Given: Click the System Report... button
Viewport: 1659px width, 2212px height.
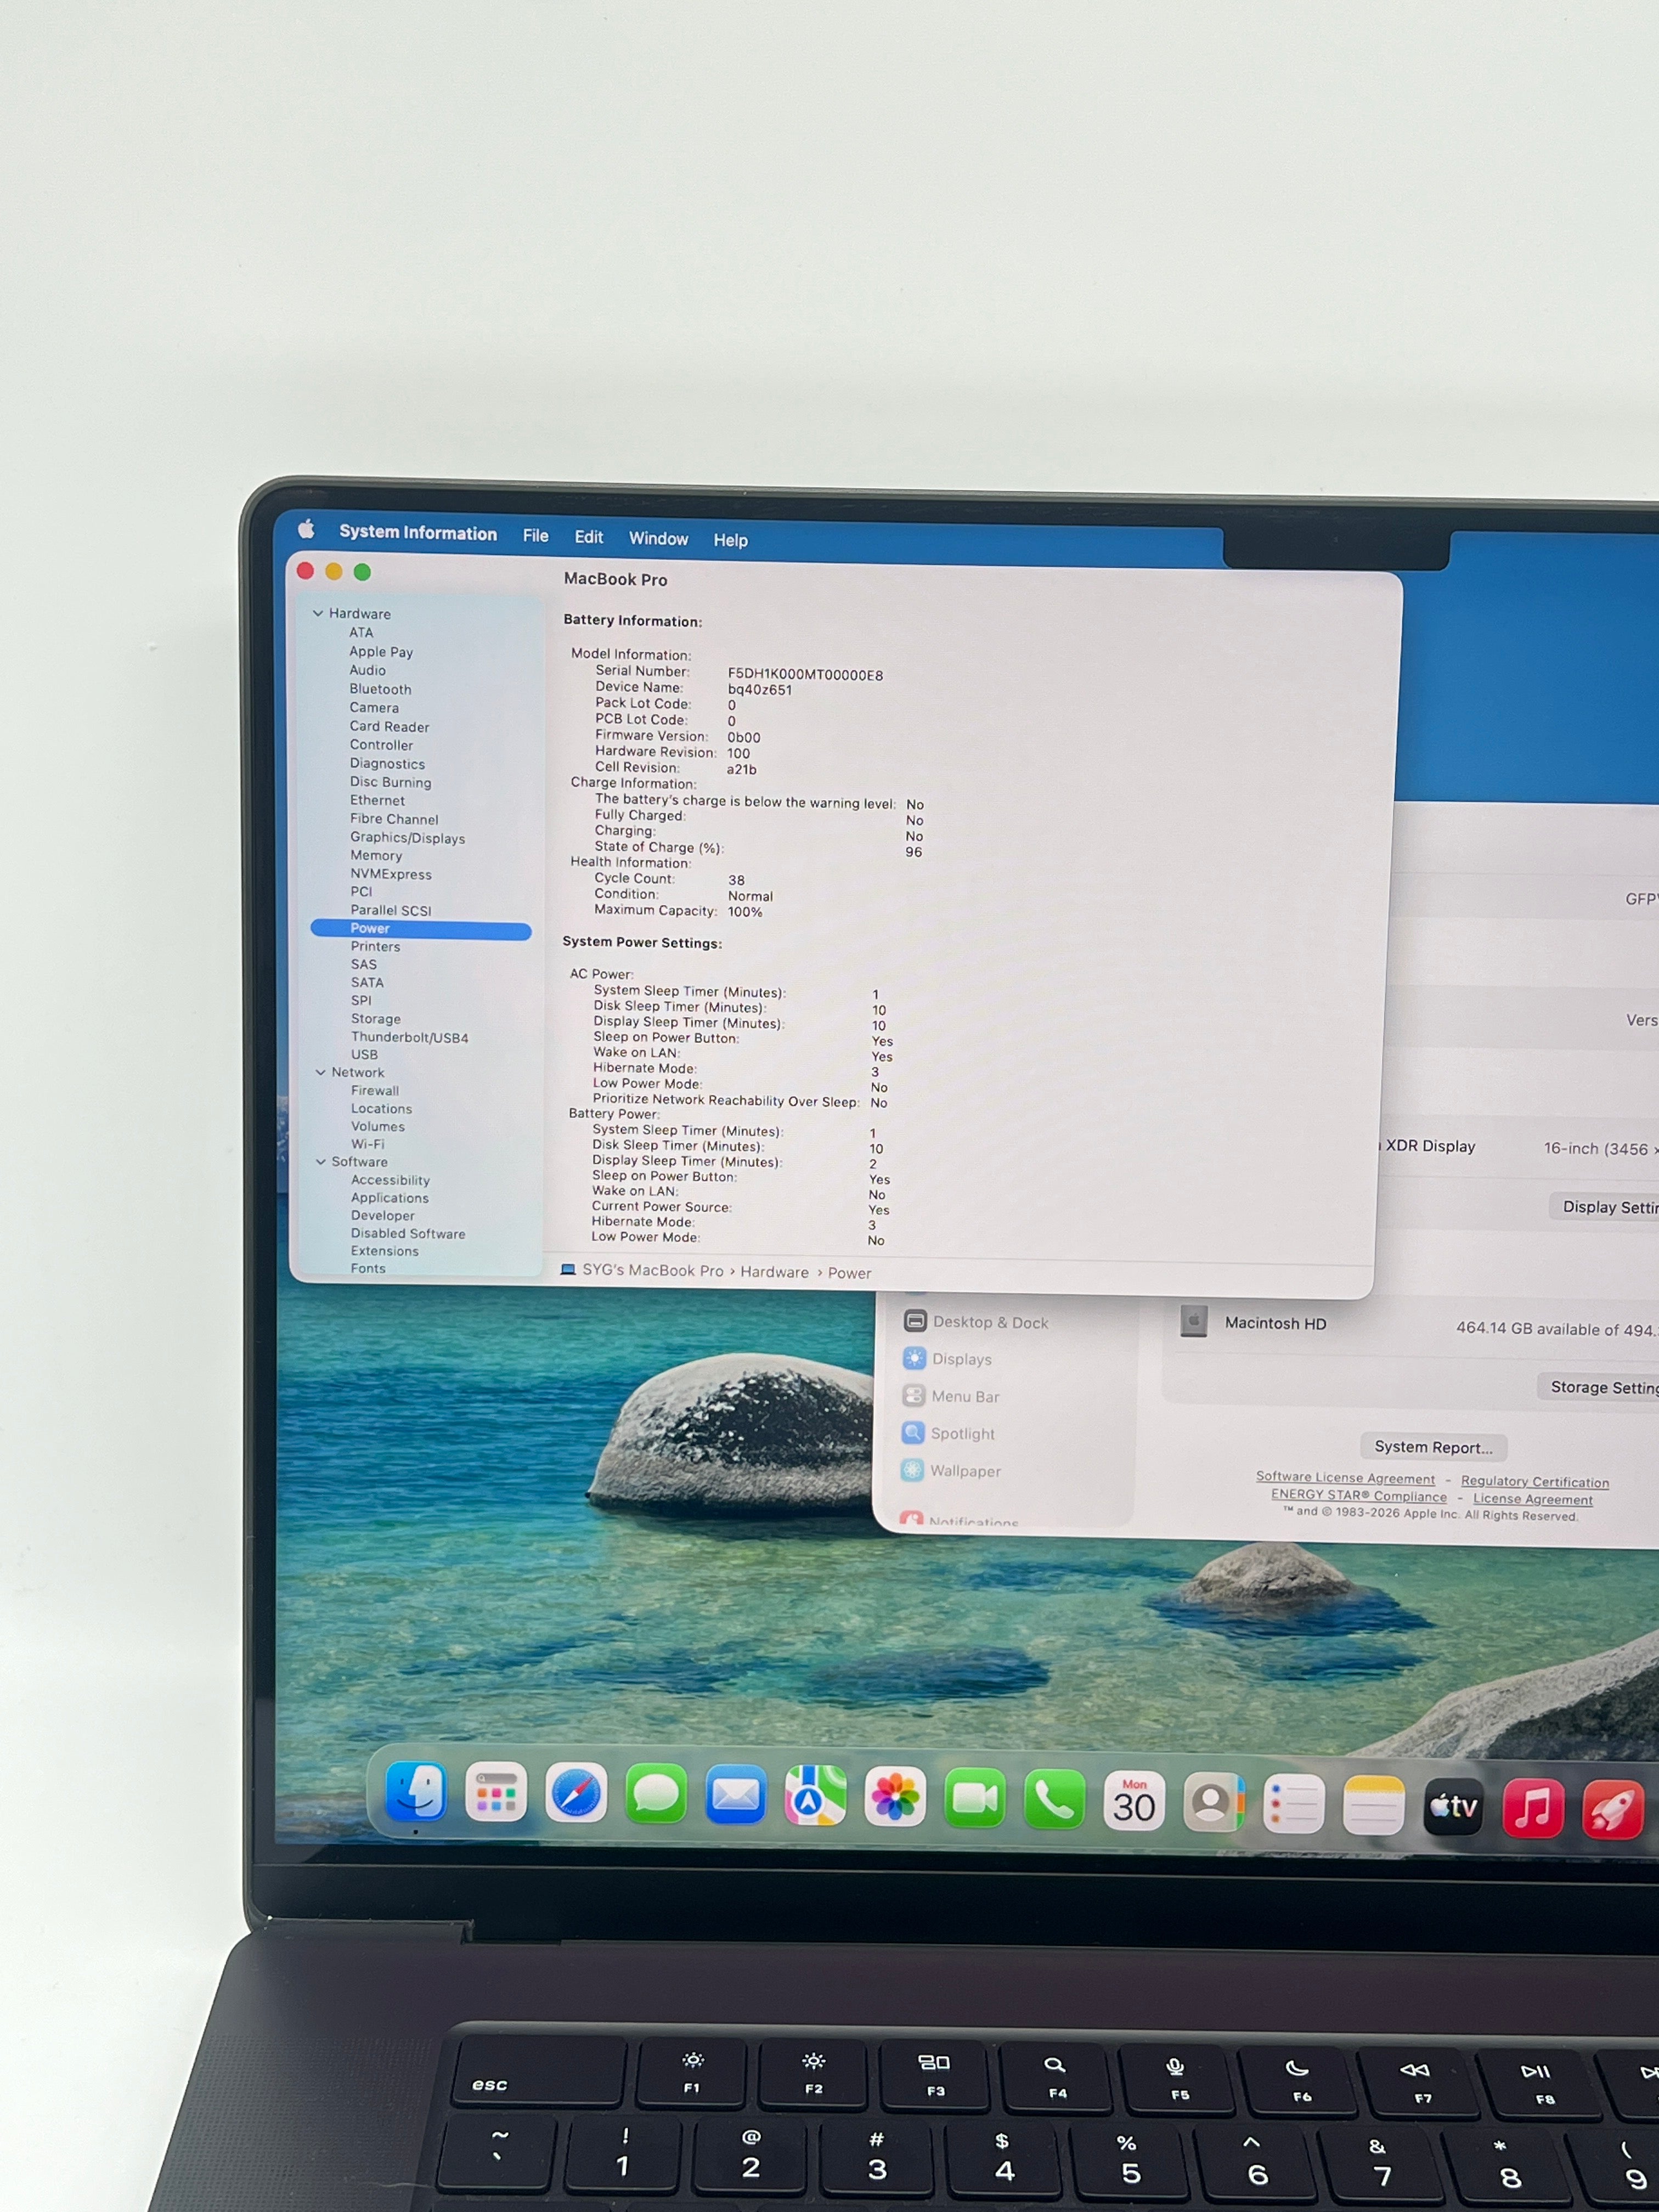Looking at the screenshot, I should click(1433, 1447).
